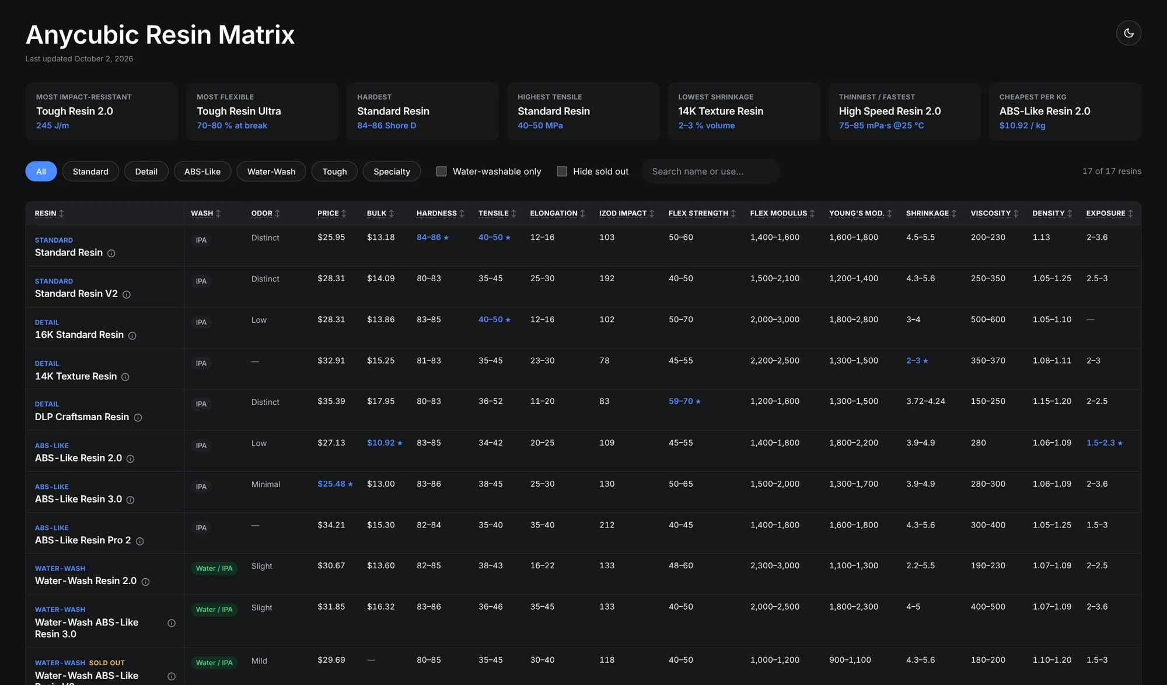1167x685 pixels.
Task: Sort table by the WASH column
Action: click(x=205, y=214)
